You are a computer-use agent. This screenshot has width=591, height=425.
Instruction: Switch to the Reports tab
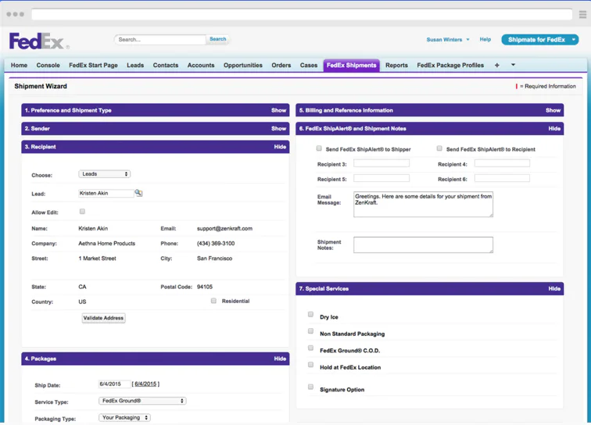click(396, 65)
